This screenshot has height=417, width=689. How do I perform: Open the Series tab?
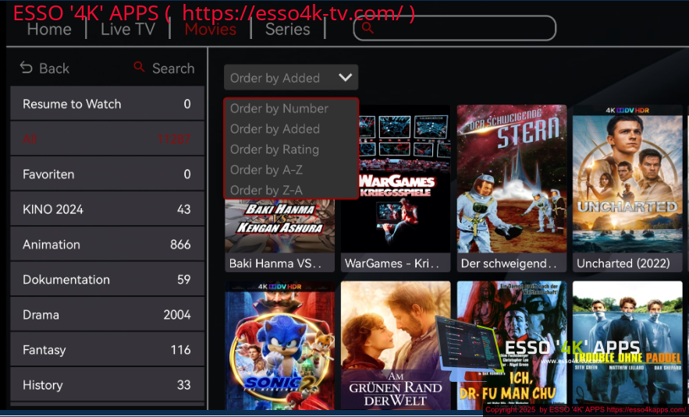[288, 30]
